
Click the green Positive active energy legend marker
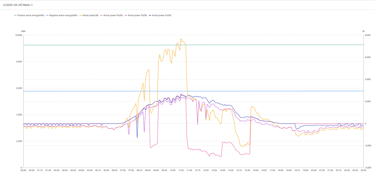[15, 15]
